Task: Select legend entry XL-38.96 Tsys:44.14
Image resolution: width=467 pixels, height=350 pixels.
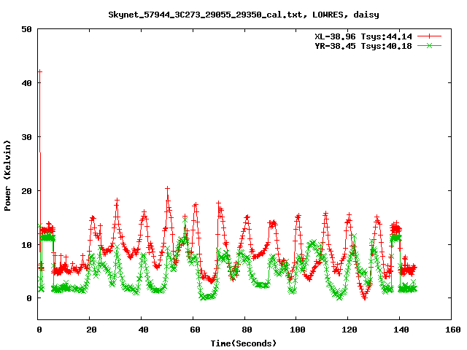Action: (x=363, y=36)
